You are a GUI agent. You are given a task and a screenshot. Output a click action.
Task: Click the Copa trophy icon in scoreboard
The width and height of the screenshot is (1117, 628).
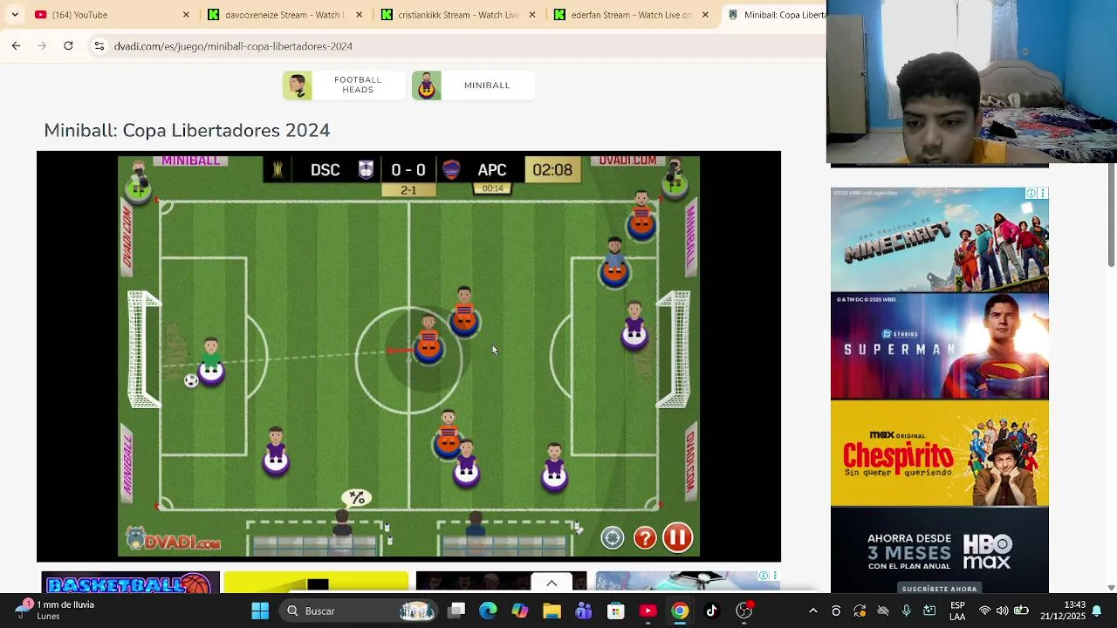(278, 170)
